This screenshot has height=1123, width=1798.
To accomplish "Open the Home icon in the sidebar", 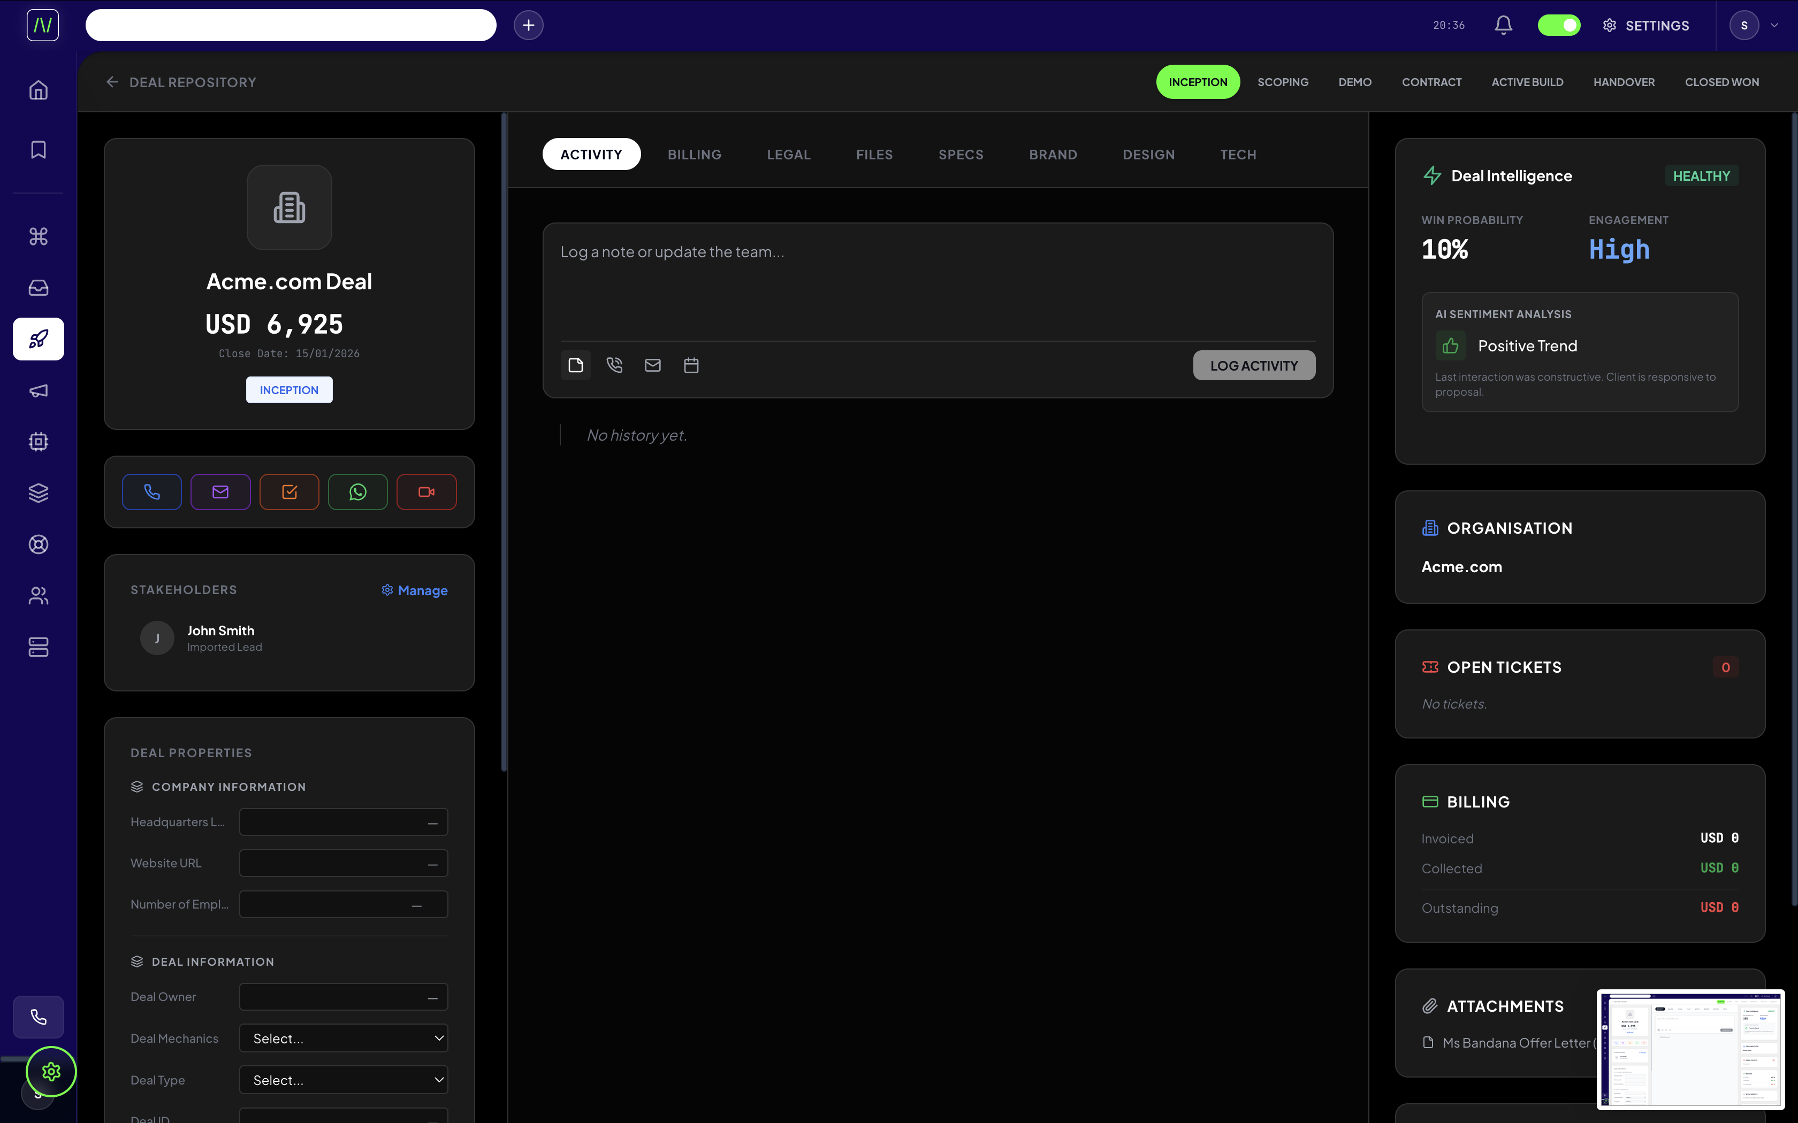I will point(38,90).
